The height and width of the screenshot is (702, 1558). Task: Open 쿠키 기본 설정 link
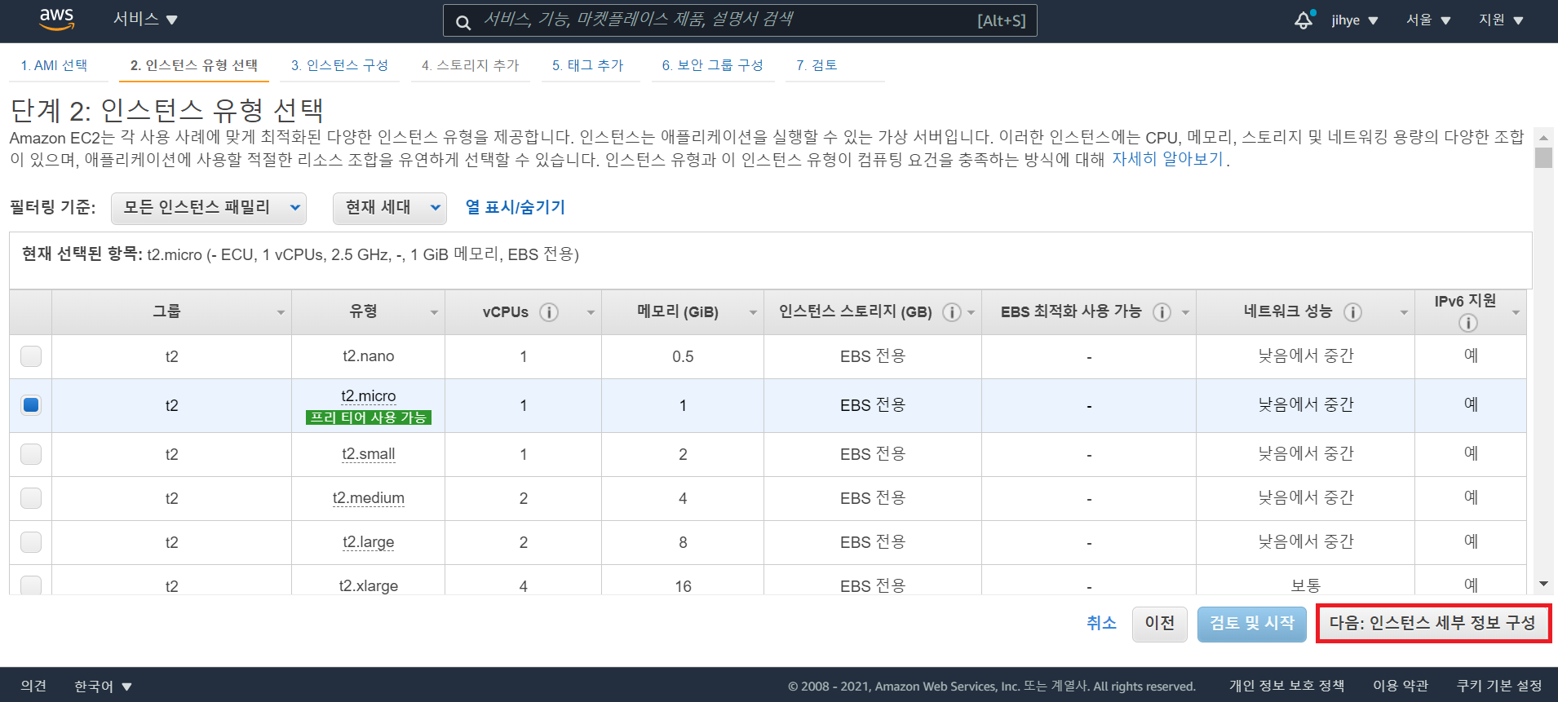(1499, 687)
